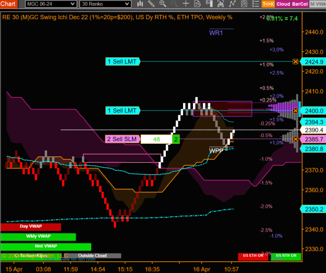Click the 2360.0 price axis label
The image size is (326, 273).
[x=314, y=190]
